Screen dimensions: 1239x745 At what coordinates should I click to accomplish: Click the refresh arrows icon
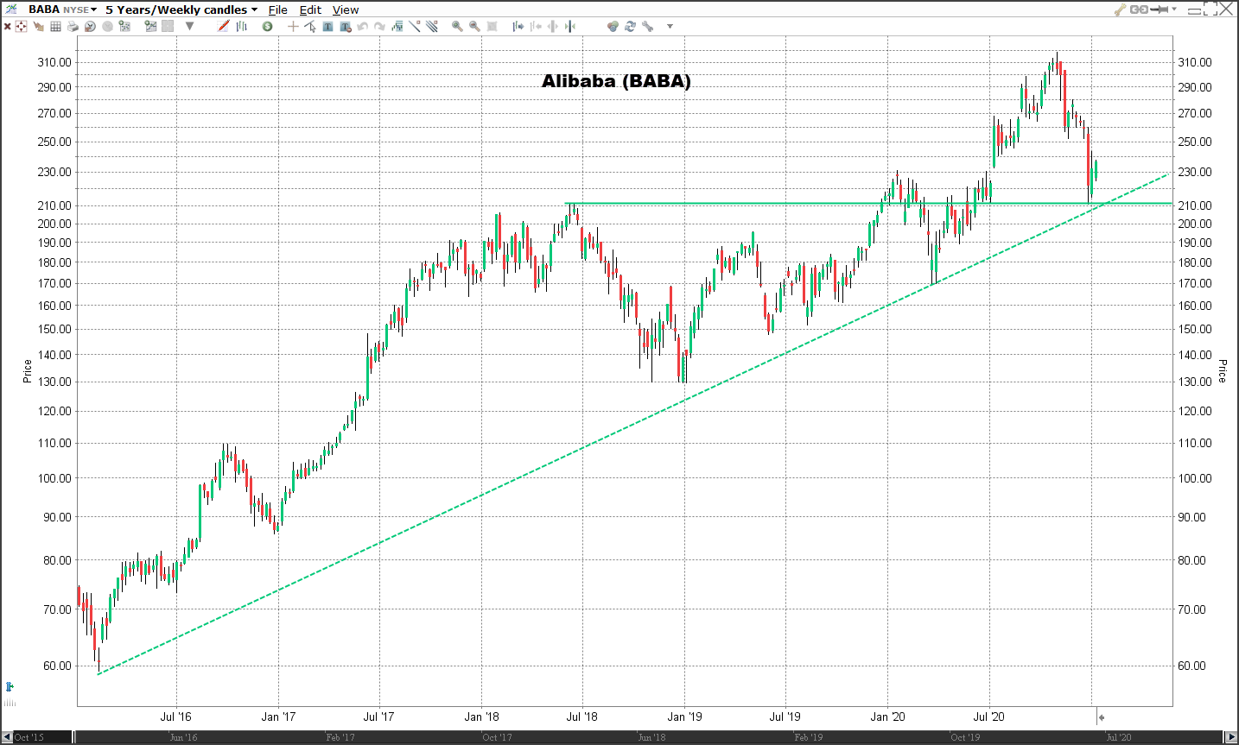coord(630,27)
